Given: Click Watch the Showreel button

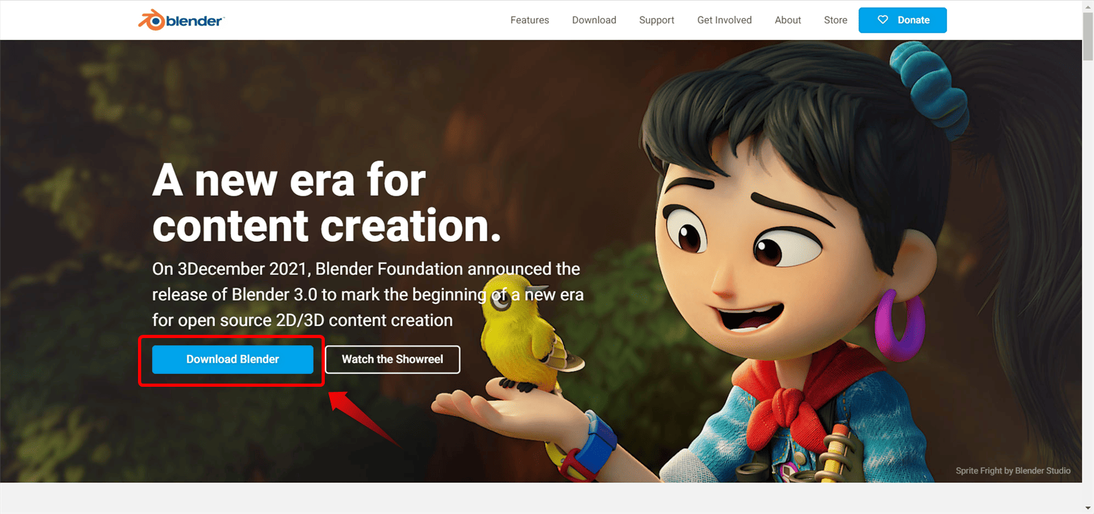Looking at the screenshot, I should 393,360.
